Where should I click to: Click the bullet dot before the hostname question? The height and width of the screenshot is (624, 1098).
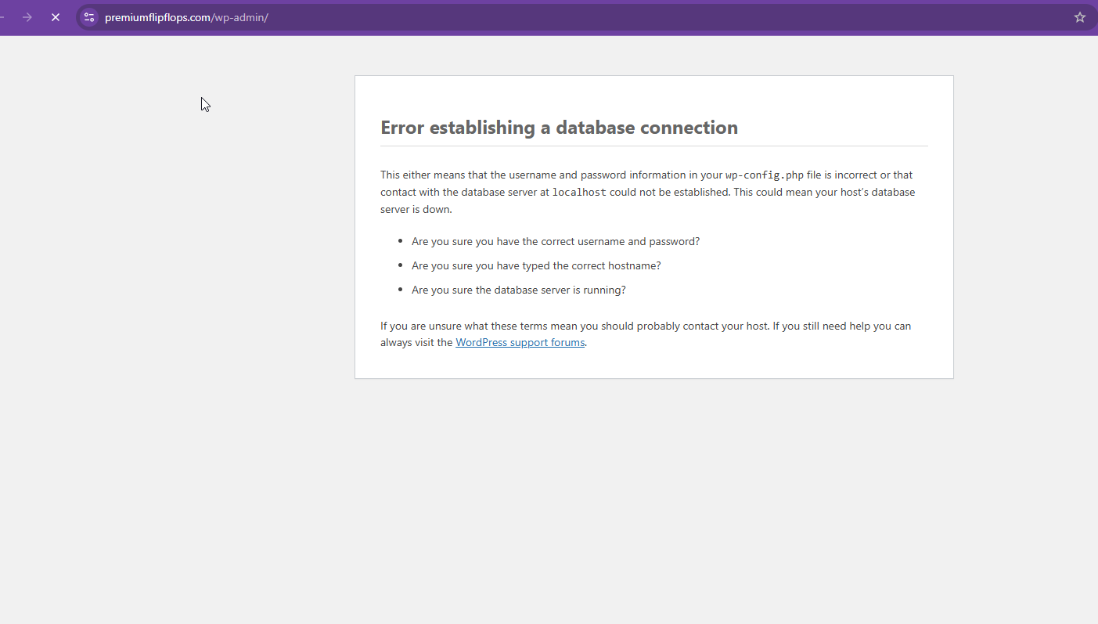coord(401,266)
